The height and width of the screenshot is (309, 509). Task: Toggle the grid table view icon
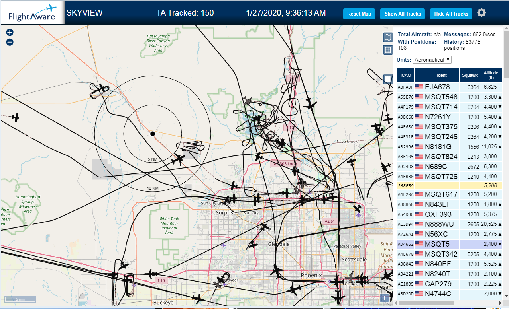[x=387, y=50]
